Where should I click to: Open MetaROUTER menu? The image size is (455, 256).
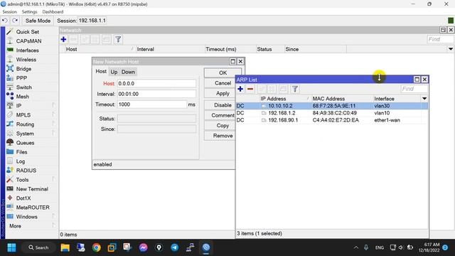pyautogui.click(x=33, y=208)
